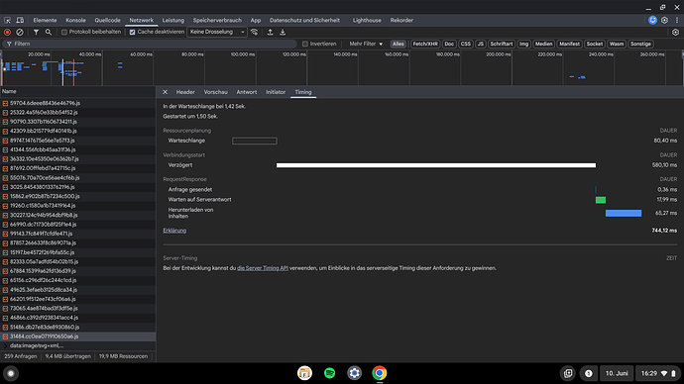Stop recording the network log

(x=7, y=33)
